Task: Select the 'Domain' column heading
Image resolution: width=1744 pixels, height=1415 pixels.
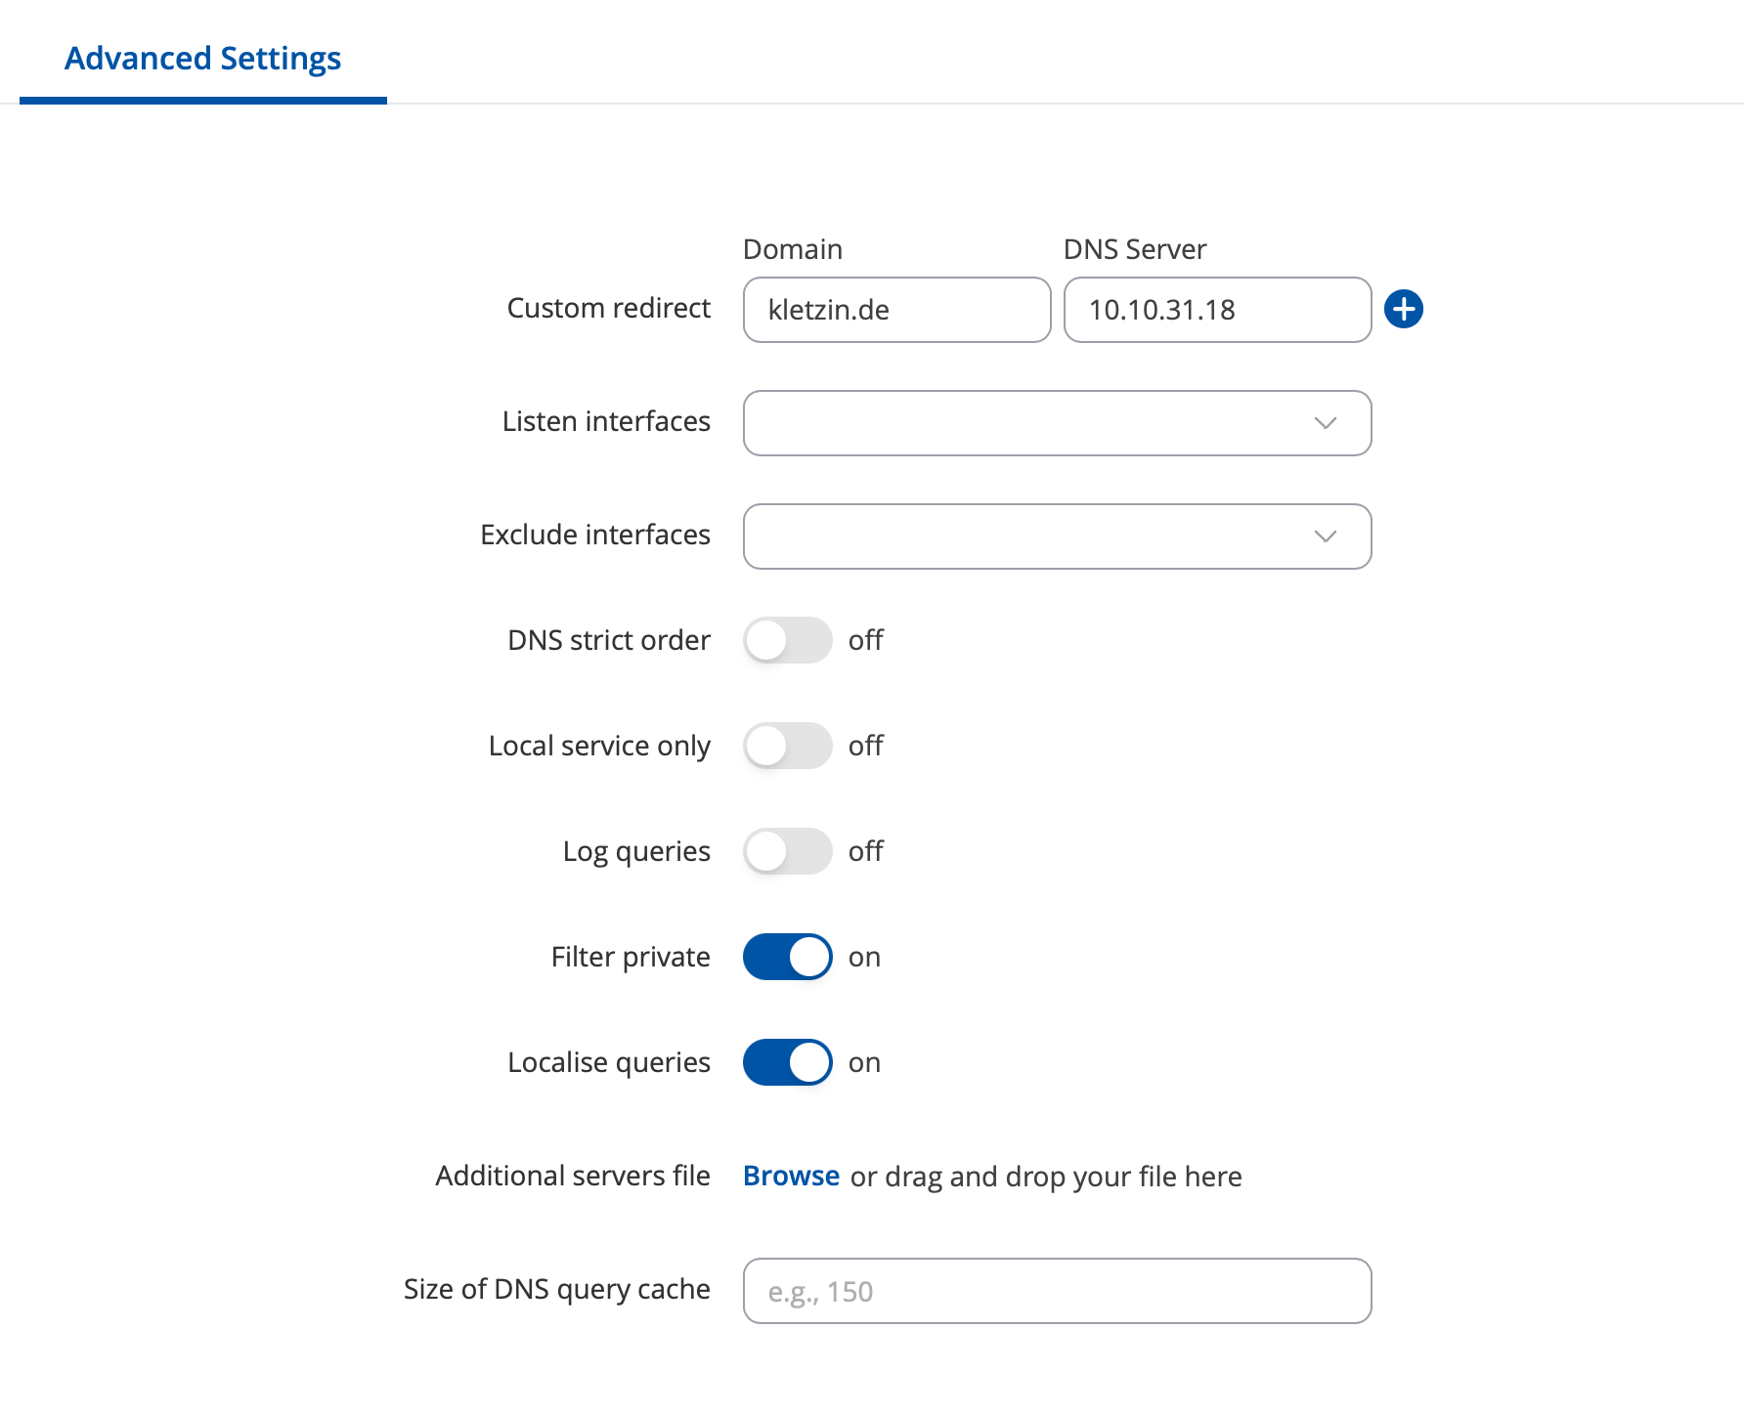Action: pos(792,249)
